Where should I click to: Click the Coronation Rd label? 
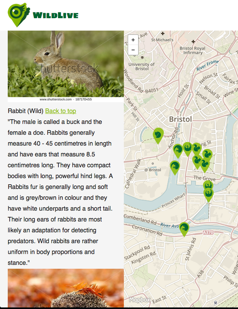pyautogui.click(x=147, y=230)
